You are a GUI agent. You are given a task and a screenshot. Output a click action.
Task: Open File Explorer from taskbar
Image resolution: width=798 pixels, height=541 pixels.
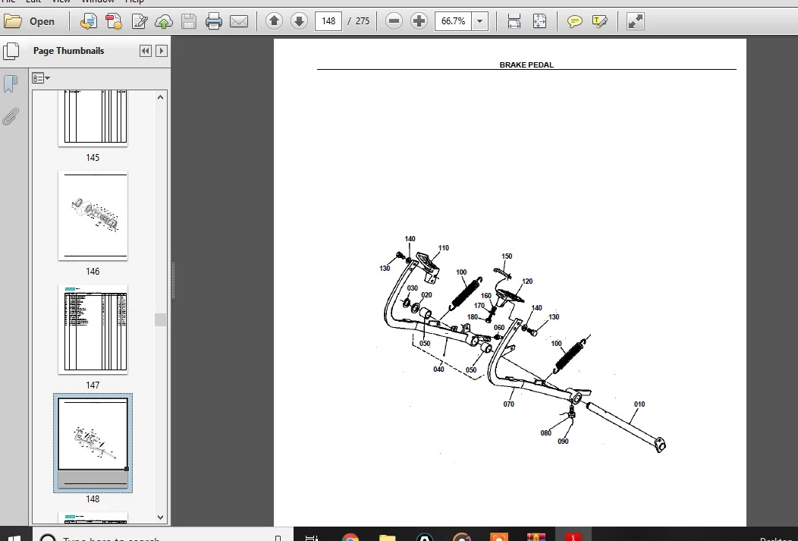coord(388,537)
